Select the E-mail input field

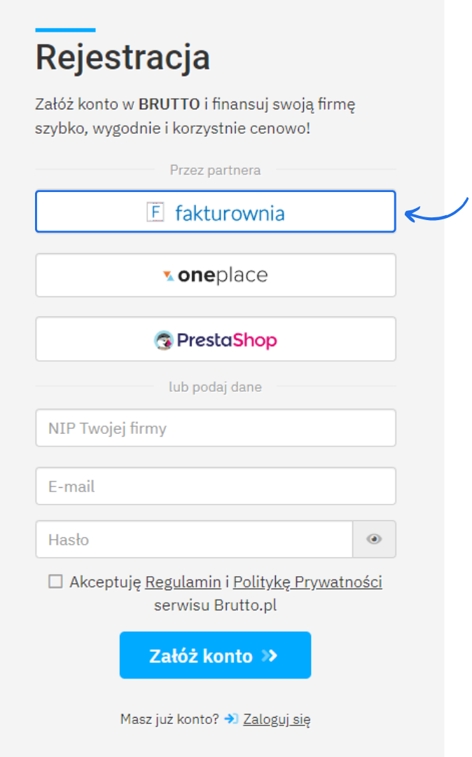coord(215,486)
